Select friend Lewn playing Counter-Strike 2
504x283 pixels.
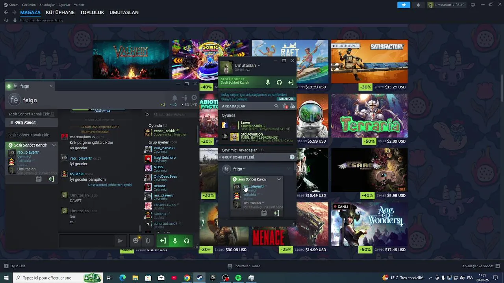(257, 125)
